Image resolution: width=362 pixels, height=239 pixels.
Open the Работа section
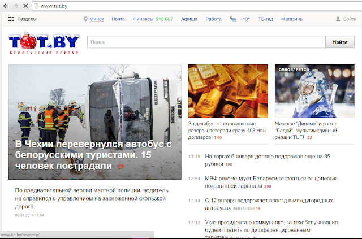[x=213, y=19]
